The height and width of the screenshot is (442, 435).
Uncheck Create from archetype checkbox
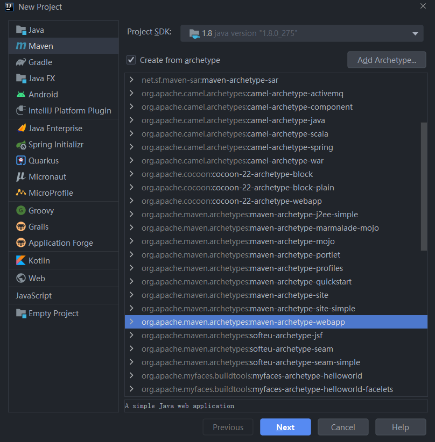(131, 60)
